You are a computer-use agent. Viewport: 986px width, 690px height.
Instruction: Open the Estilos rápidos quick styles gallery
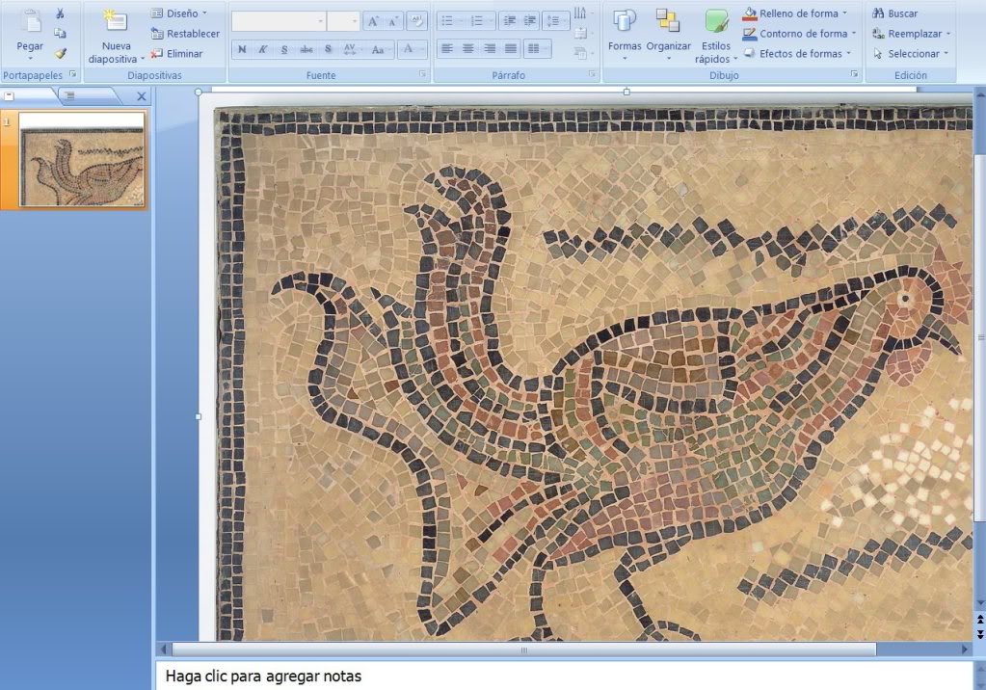[715, 37]
